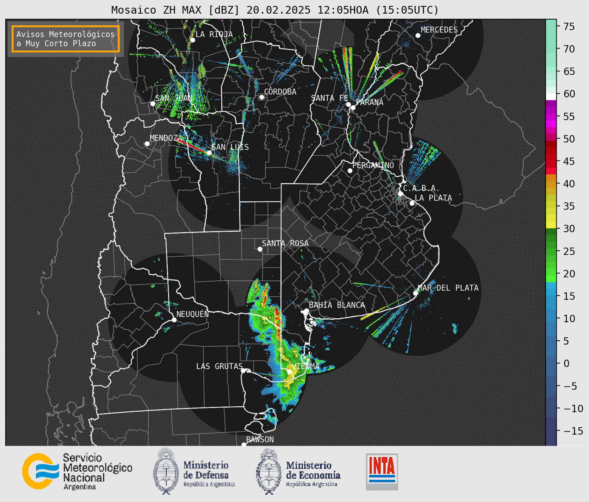This screenshot has width=589, height=502.
Task: Select the dark red 50 dBZ colorbar band
Action: [x=551, y=144]
